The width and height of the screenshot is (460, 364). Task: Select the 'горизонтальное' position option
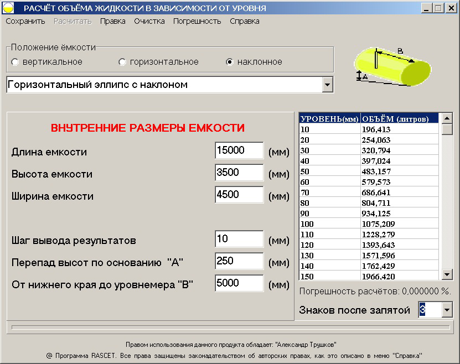(122, 62)
